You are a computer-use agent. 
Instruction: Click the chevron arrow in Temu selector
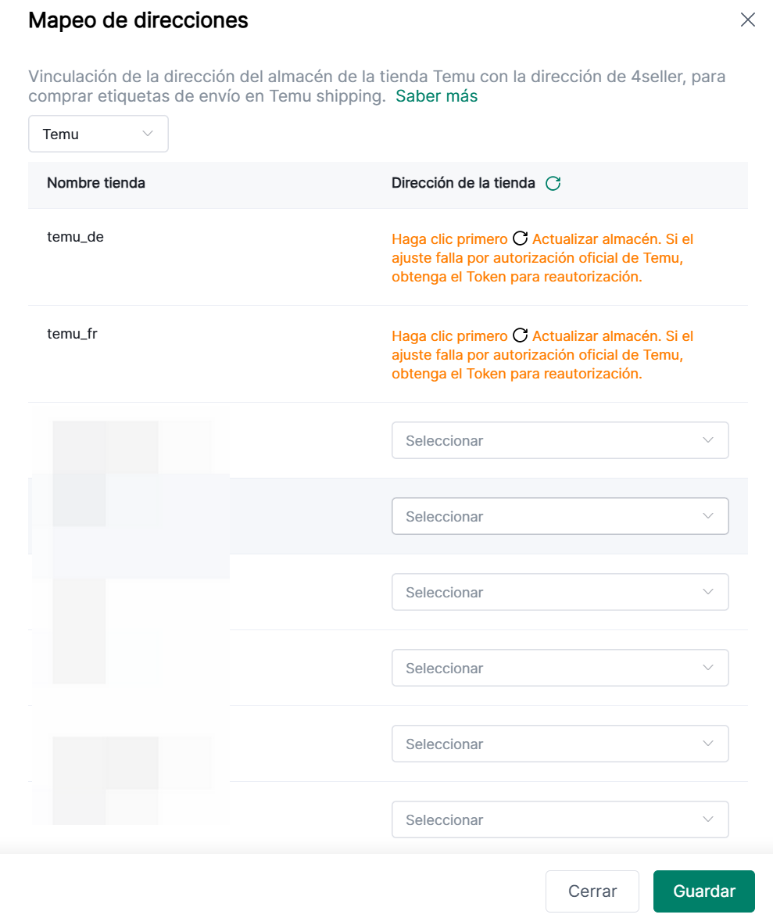point(148,134)
